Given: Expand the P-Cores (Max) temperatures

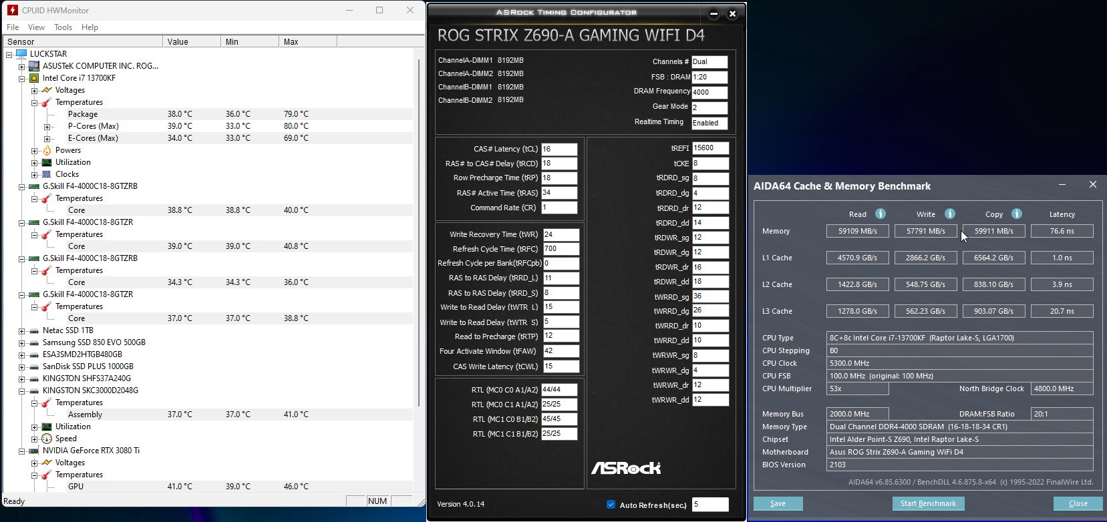Looking at the screenshot, I should click(x=47, y=126).
